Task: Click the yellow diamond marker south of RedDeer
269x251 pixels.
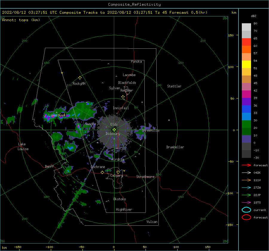Action: pos(123,97)
